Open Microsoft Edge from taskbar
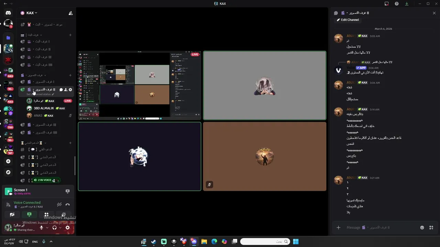Viewport: 440px width, 247px height. coord(214,242)
